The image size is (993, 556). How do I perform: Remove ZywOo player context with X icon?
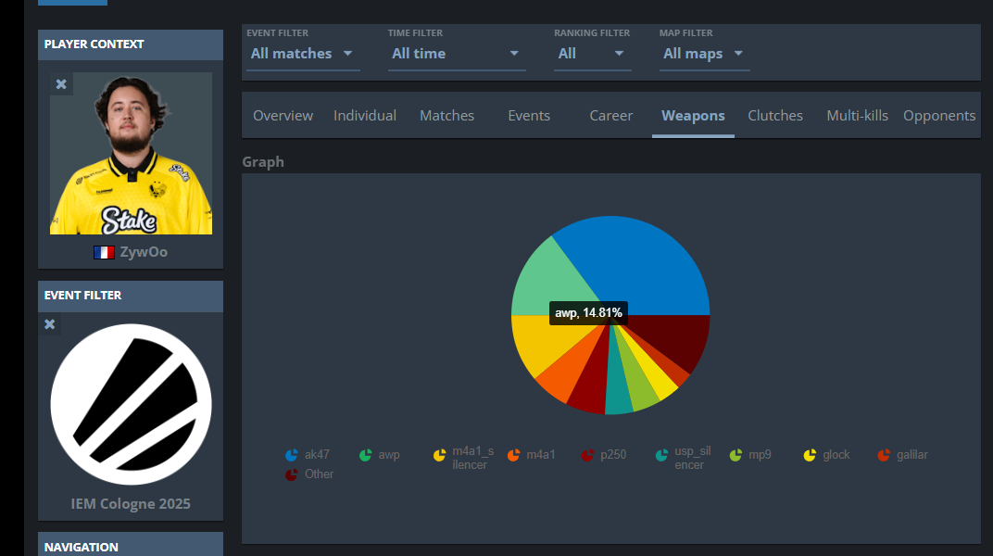(x=61, y=84)
